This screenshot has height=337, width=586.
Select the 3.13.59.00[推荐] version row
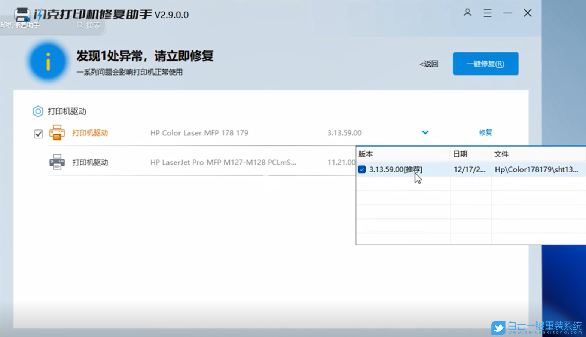(395, 169)
